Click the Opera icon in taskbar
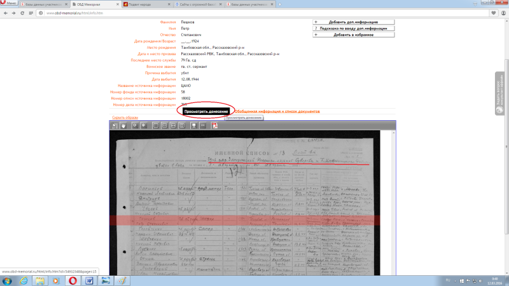Viewport: 509px width, 286px height. [73, 281]
